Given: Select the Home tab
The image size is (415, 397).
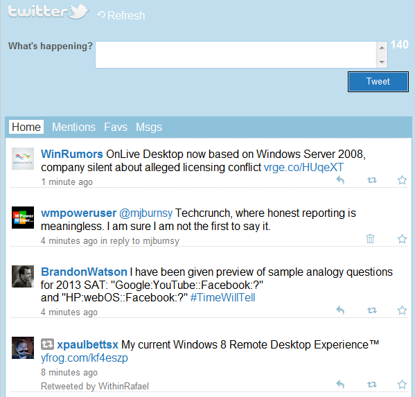Looking at the screenshot, I should click(26, 127).
